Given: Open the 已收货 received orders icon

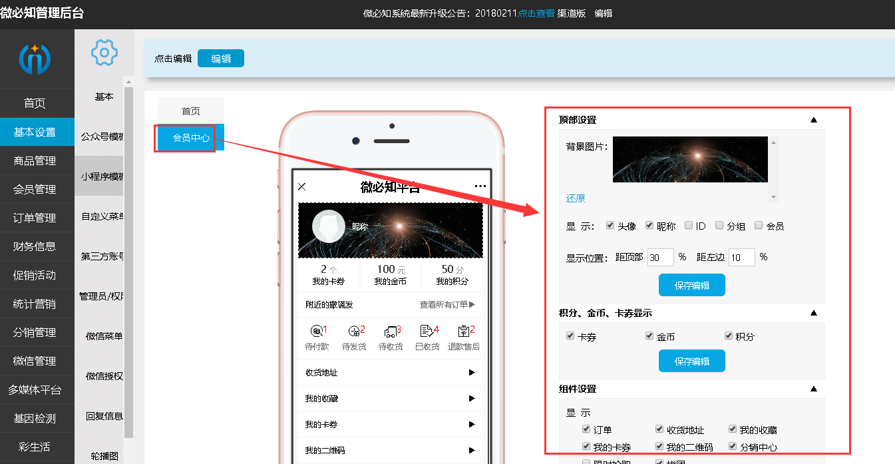Looking at the screenshot, I should [427, 331].
